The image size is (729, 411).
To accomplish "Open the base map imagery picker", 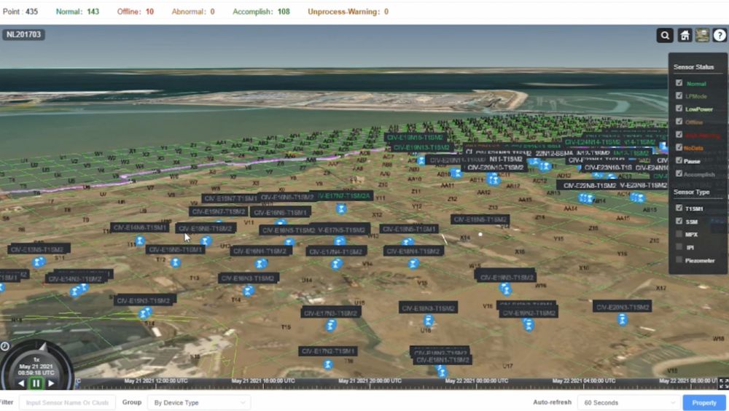I will pyautogui.click(x=702, y=35).
